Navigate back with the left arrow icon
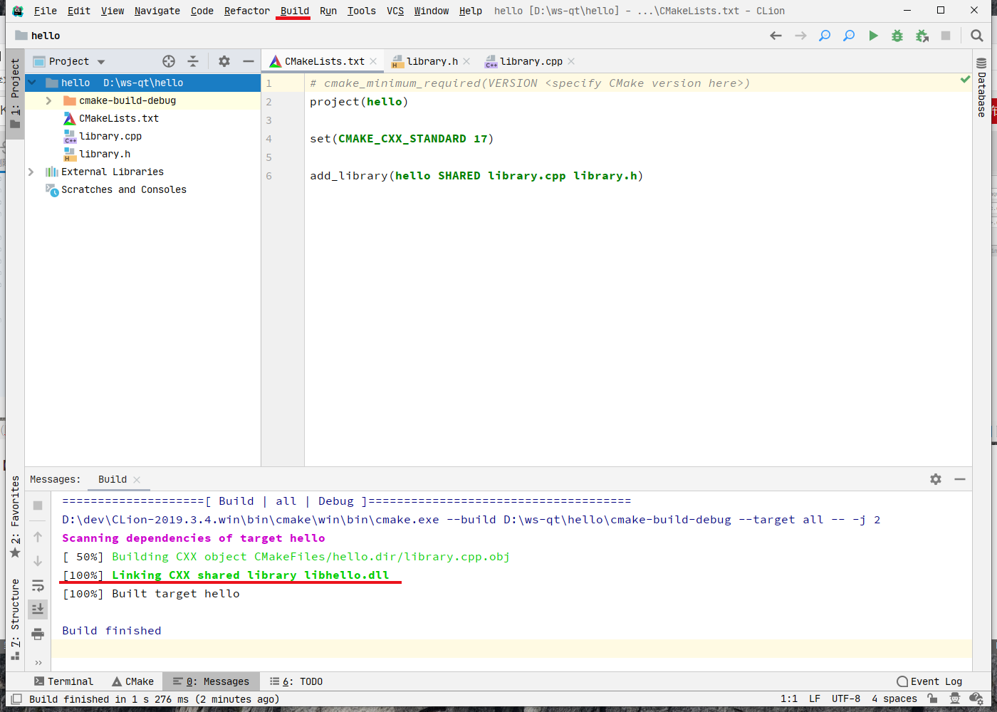Image resolution: width=997 pixels, height=712 pixels. pyautogui.click(x=776, y=36)
